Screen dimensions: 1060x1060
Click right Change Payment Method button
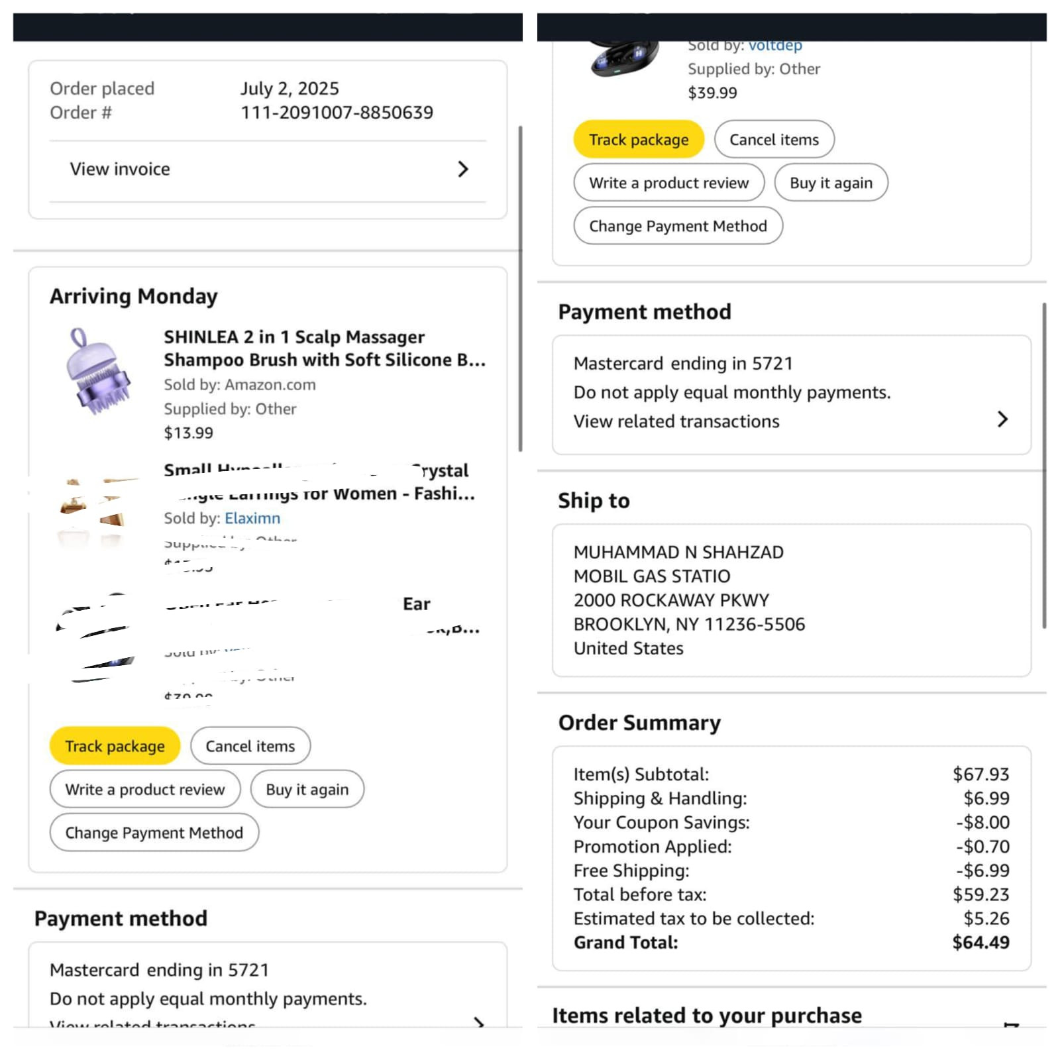678,226
